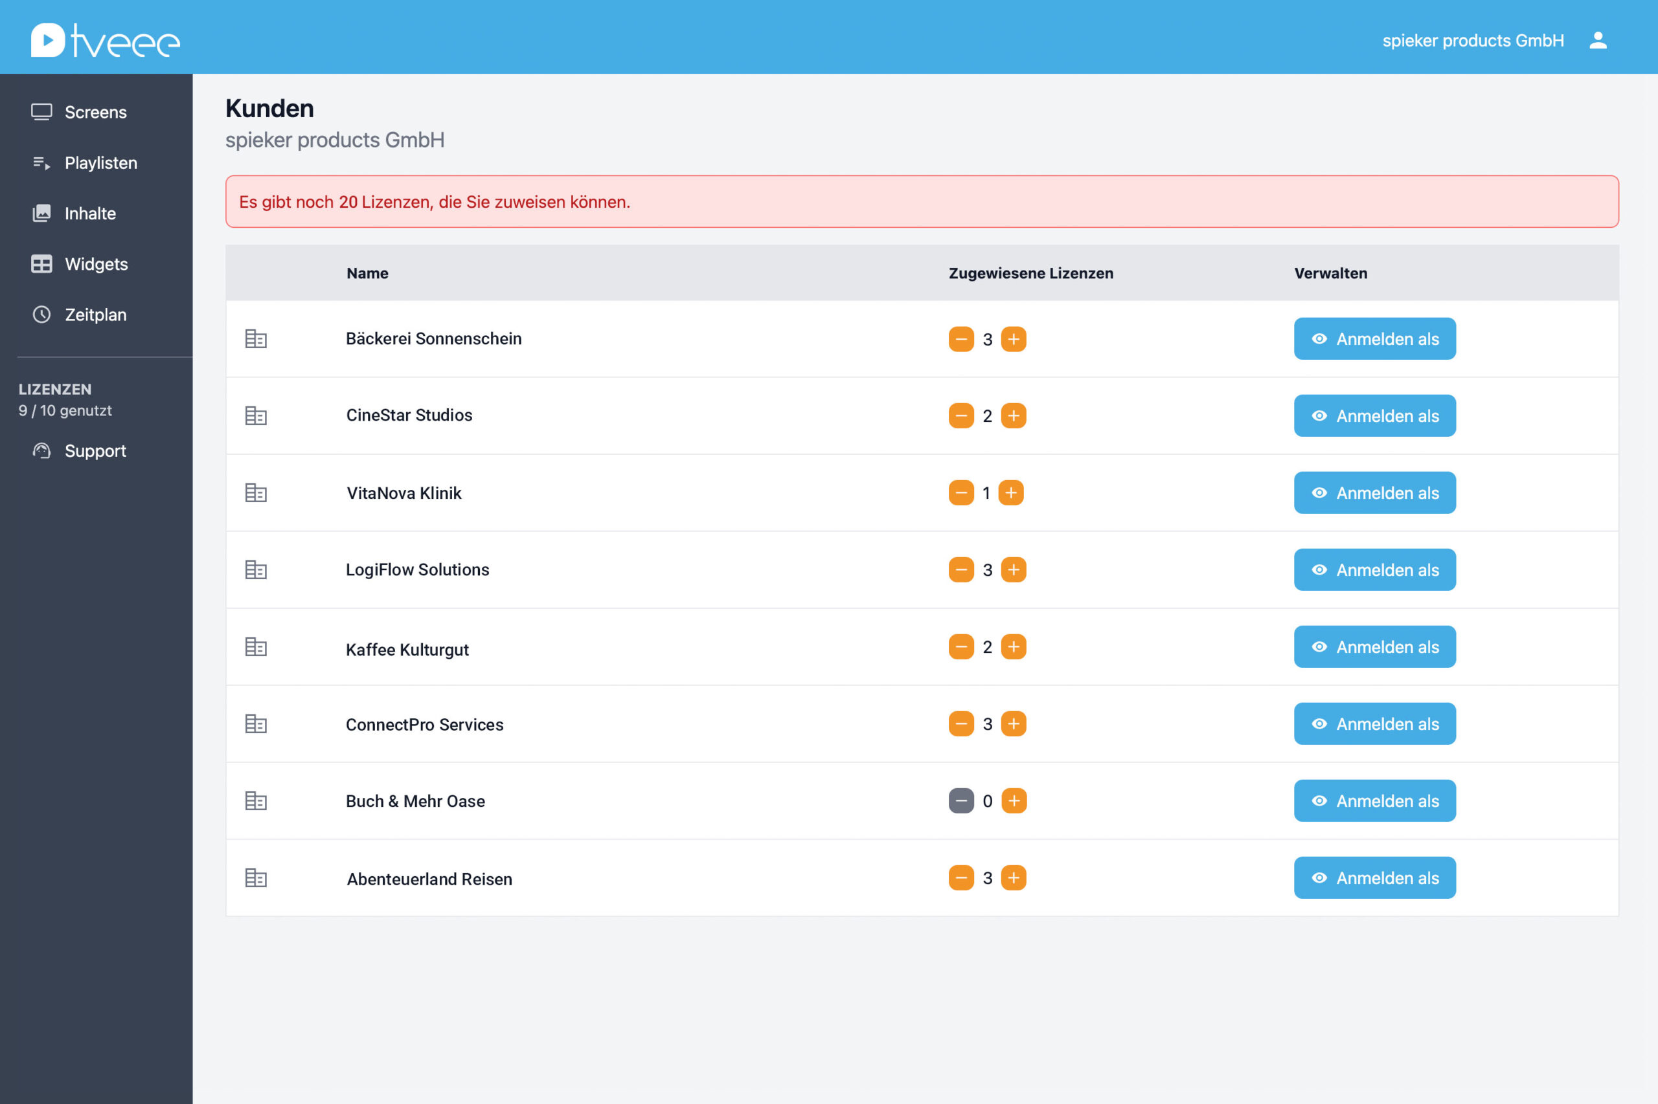Log in as Bäckerei Sonnenschein
Image resolution: width=1658 pixels, height=1104 pixels.
1374,338
